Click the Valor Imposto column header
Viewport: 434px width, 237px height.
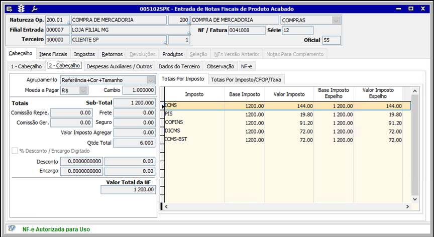289,94
